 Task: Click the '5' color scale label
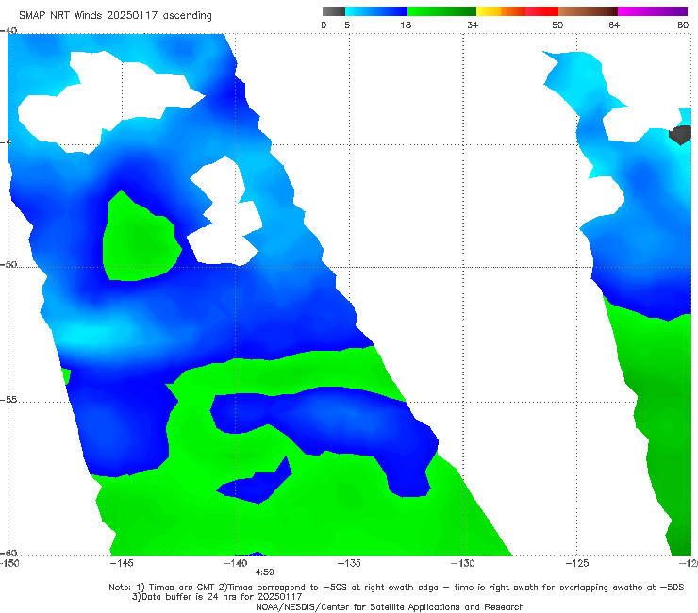pos(347,25)
